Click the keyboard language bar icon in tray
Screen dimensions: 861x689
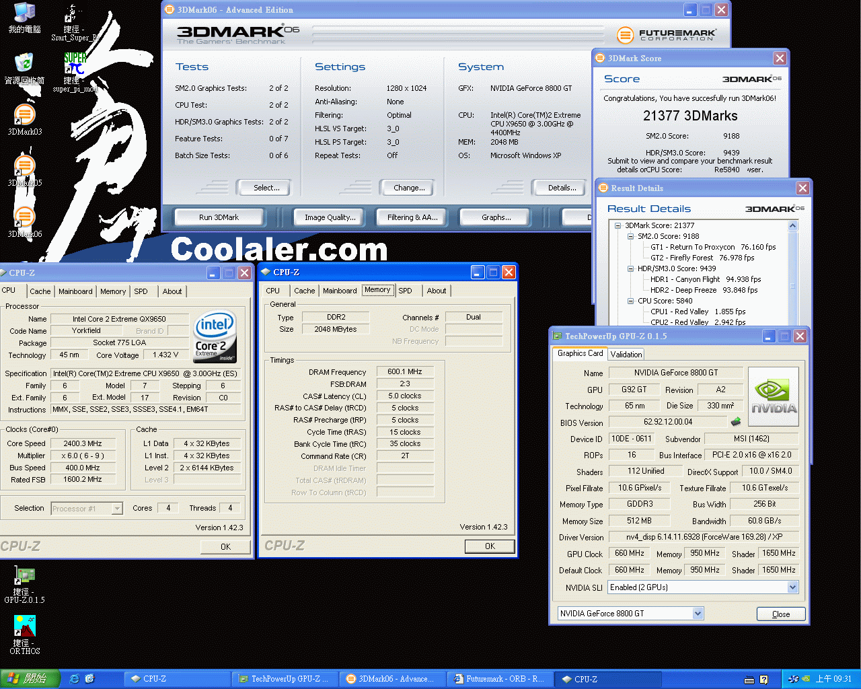pyautogui.click(x=749, y=680)
